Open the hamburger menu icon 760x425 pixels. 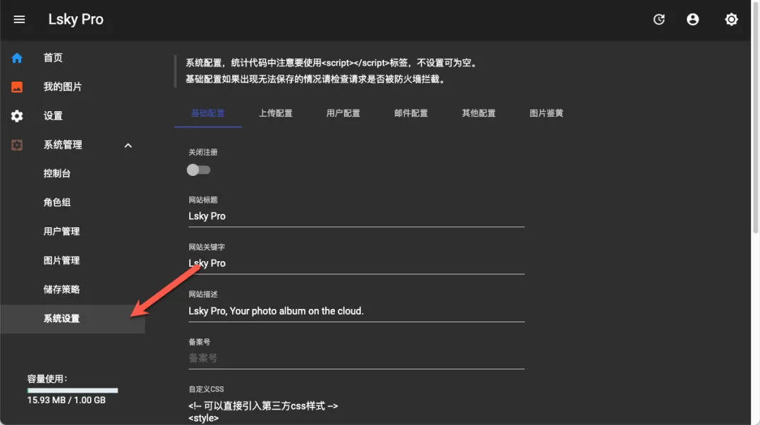click(x=19, y=20)
